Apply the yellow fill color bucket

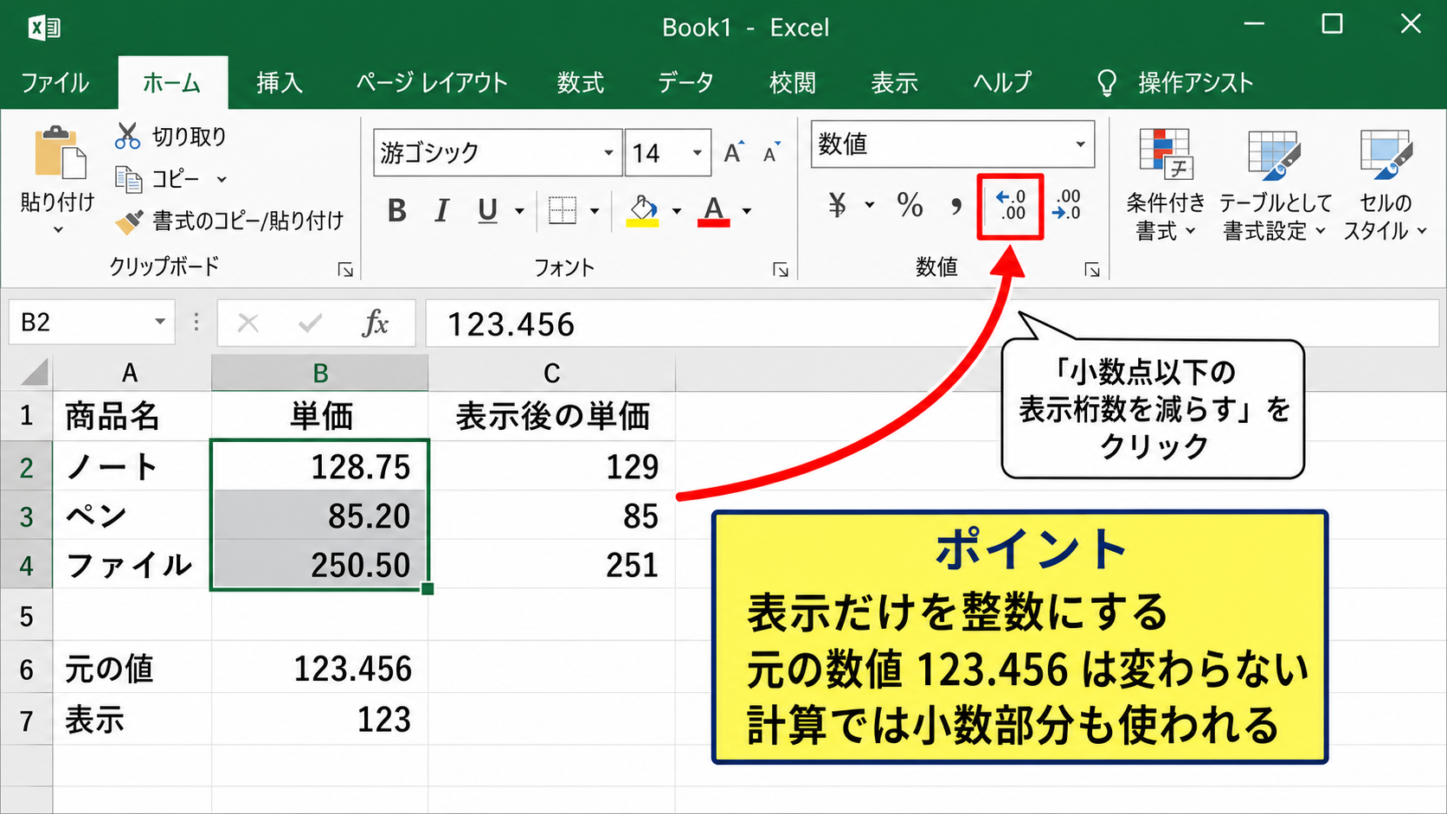[643, 210]
